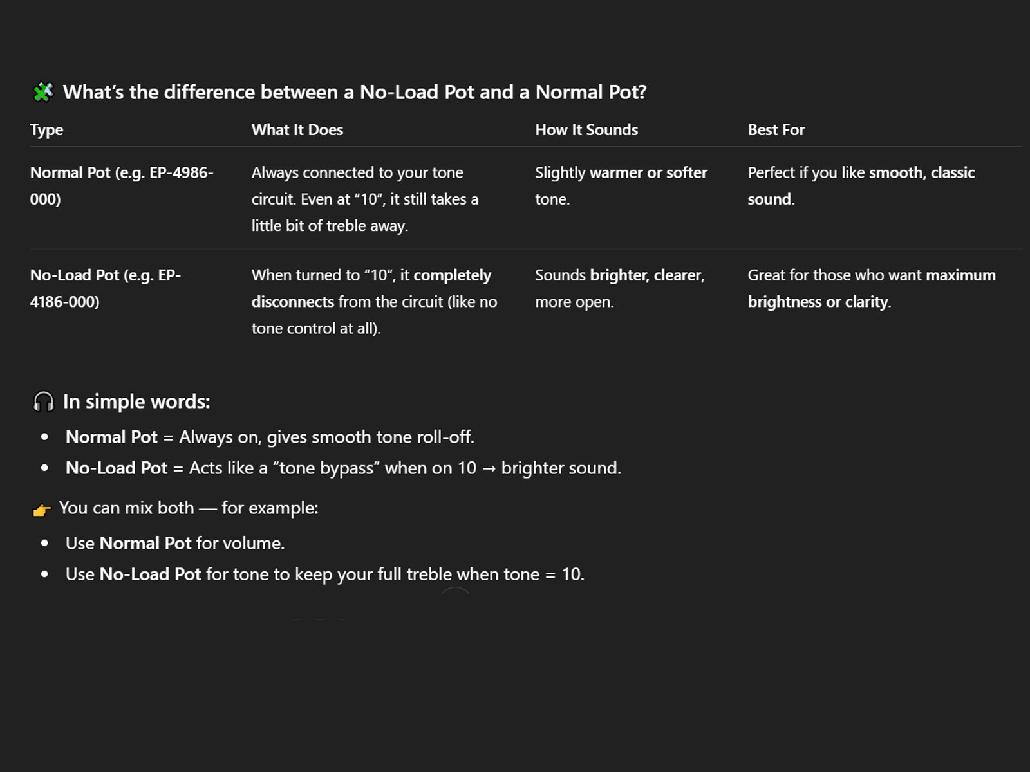Select the "Type" column header
Screen dimensions: 1030x772
click(x=46, y=130)
